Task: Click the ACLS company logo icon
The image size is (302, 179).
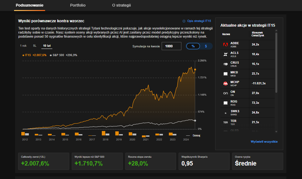Action: click(225, 54)
